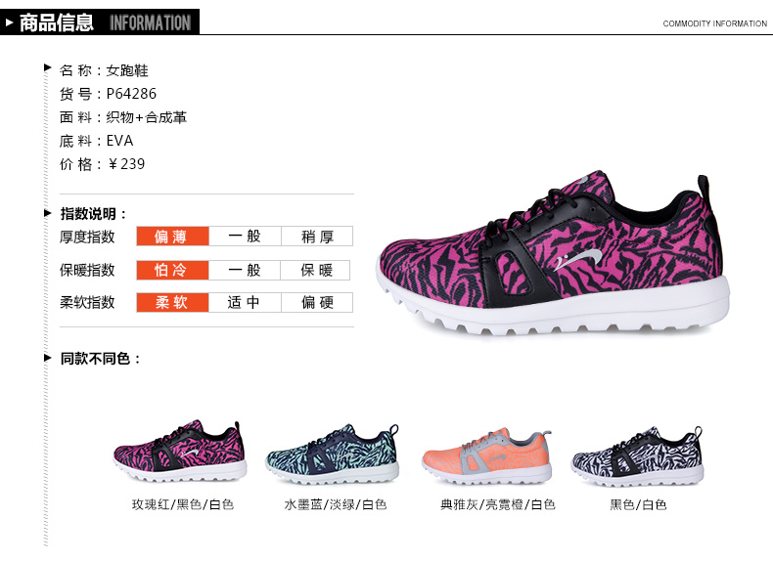Click the 水墨蓝/淡绿/白色 color label
The width and height of the screenshot is (773, 562).
[336, 504]
